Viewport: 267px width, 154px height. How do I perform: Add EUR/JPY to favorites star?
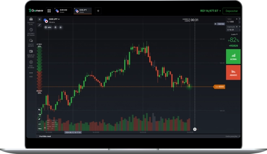(60, 27)
